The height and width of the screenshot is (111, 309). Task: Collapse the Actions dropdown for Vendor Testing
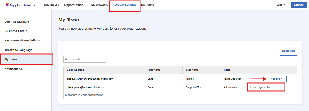click(277, 79)
